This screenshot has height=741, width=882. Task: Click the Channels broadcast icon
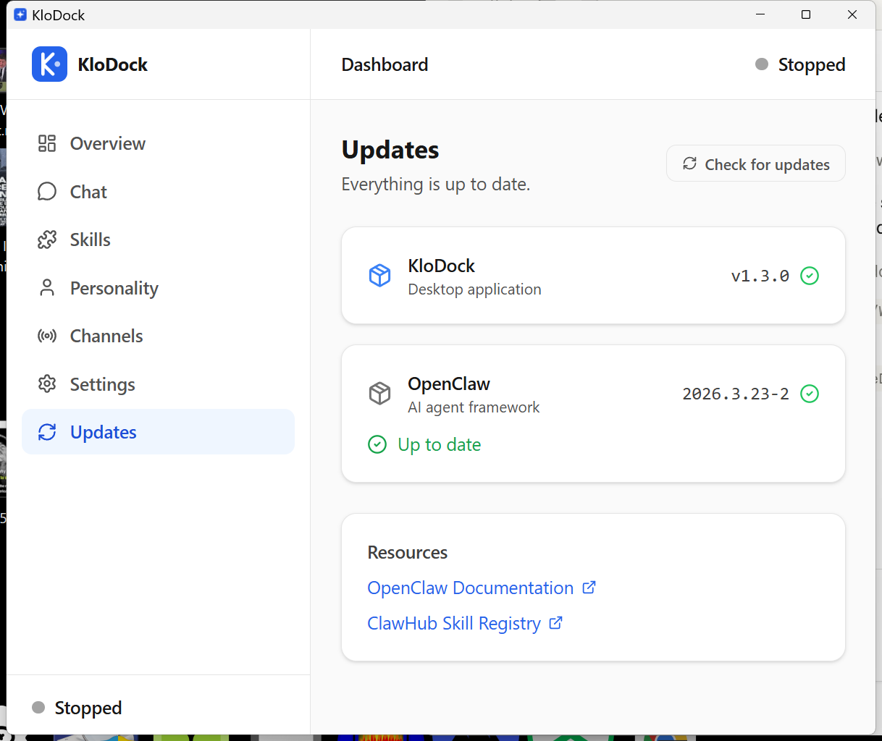pyautogui.click(x=46, y=336)
